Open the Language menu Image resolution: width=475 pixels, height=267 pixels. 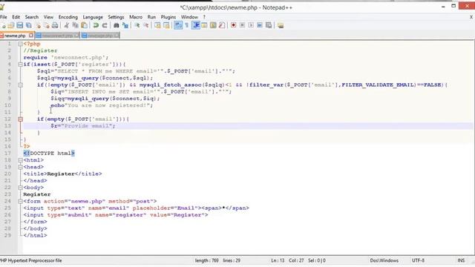pos(93,17)
